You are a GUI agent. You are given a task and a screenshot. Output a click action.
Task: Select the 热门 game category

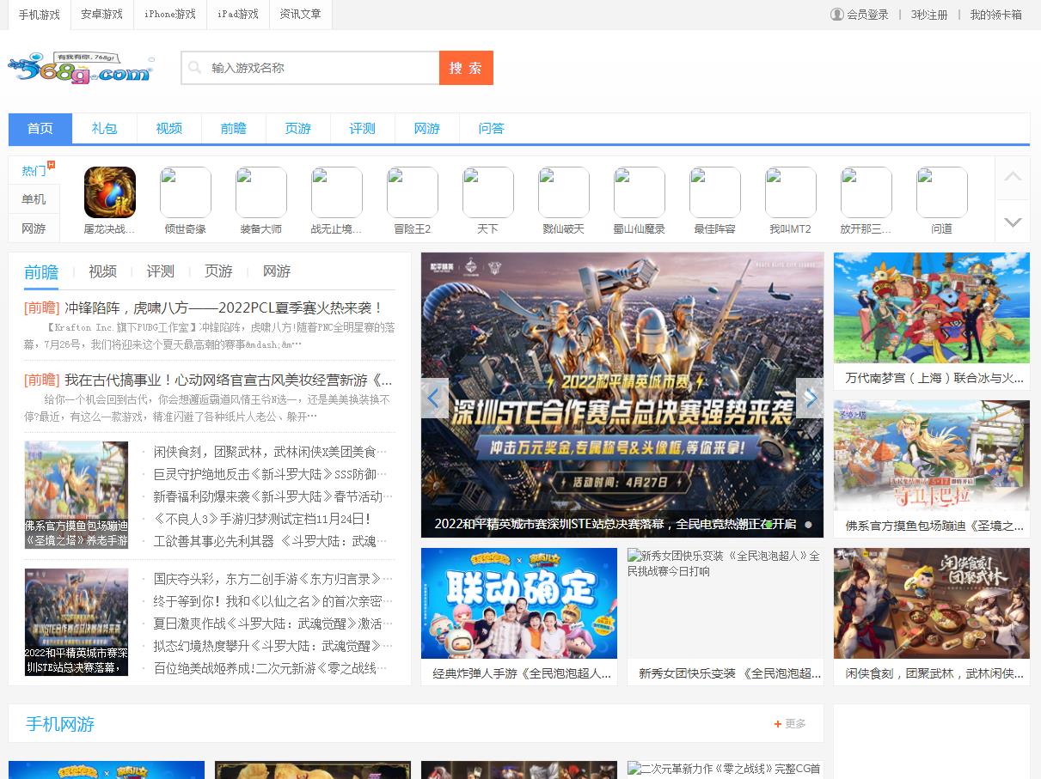click(x=34, y=171)
